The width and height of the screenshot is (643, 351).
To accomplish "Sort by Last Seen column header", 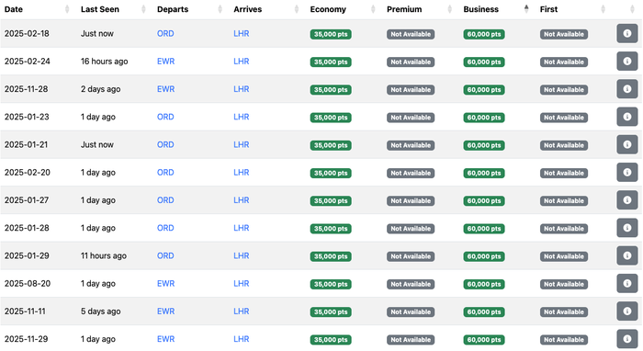I will click(99, 9).
